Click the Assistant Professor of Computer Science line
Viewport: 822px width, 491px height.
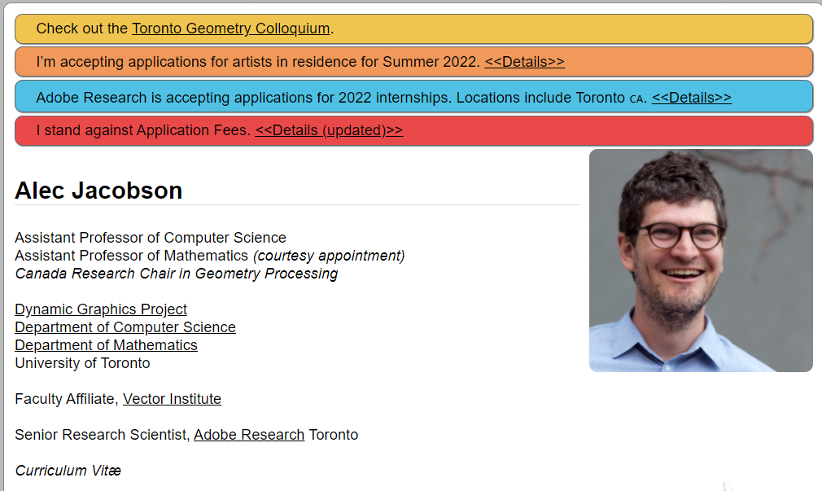tap(151, 238)
